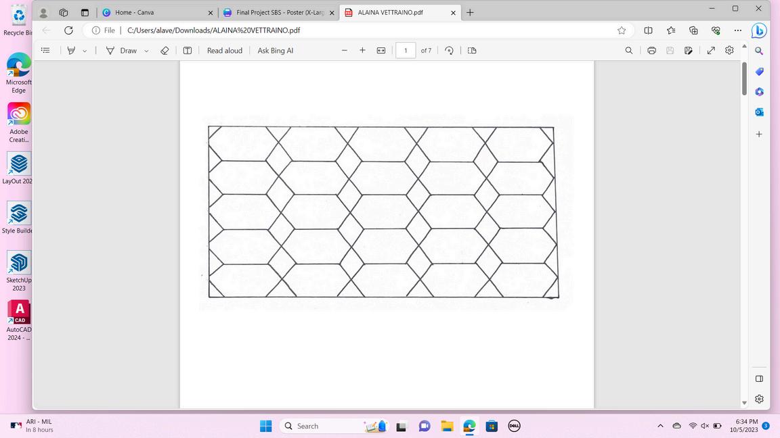Open a new browser tab
Image resolution: width=780 pixels, height=438 pixels.
[470, 12]
